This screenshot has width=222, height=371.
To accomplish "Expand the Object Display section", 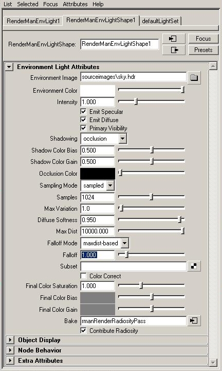I will point(10,340).
